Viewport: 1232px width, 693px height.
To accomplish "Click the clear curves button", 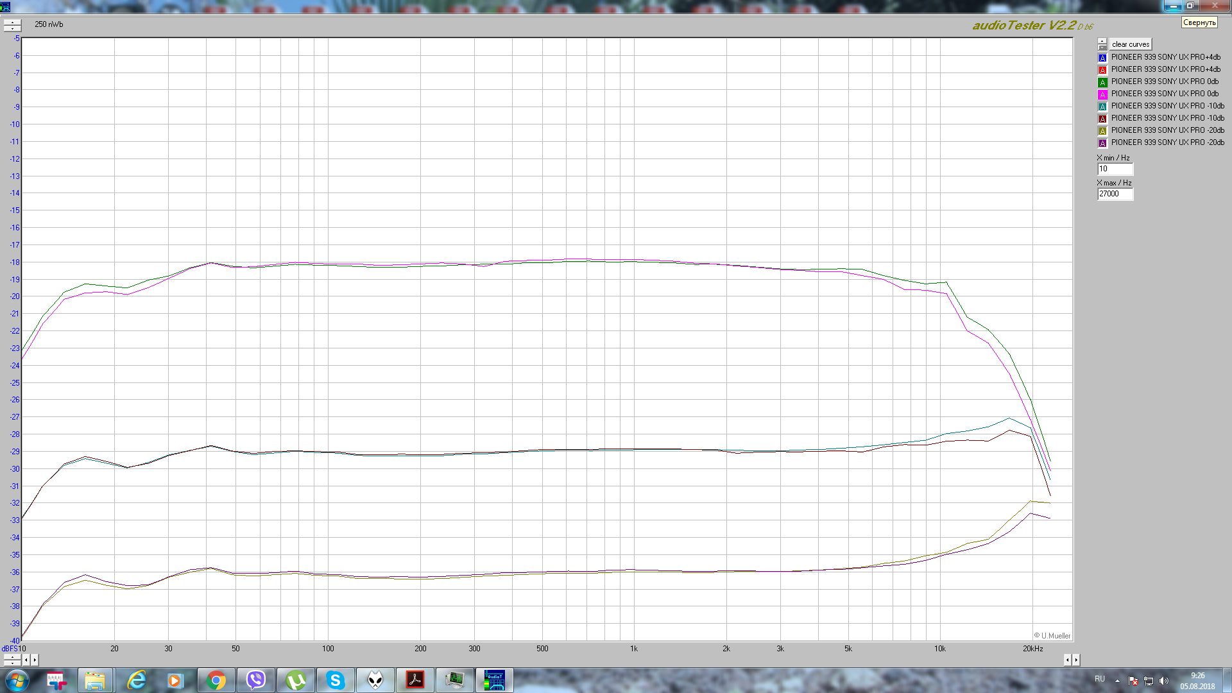I will point(1131,44).
